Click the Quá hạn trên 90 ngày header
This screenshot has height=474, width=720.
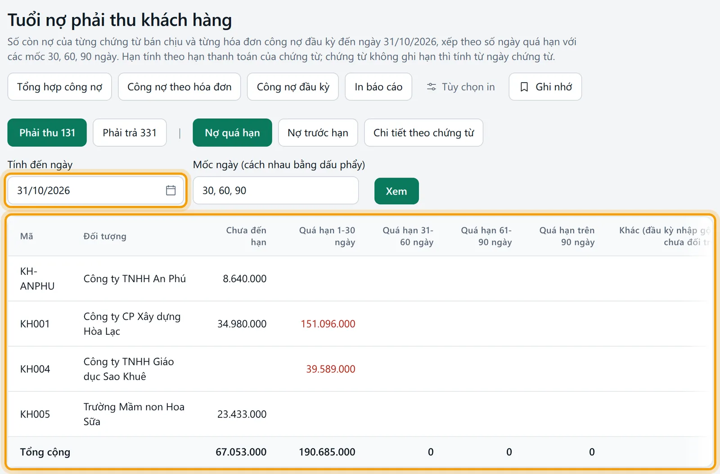click(567, 236)
